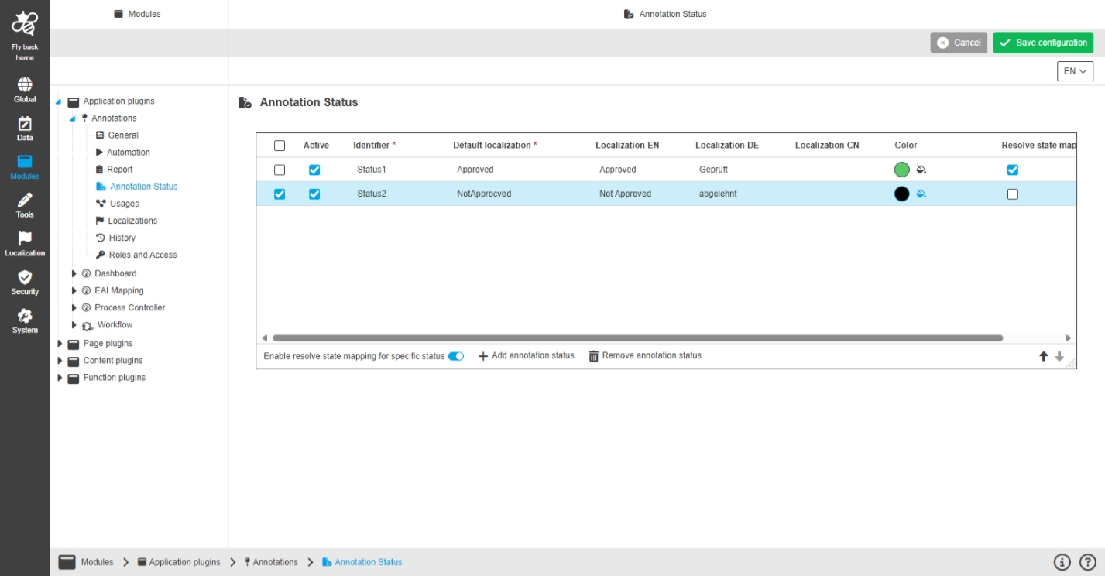The height and width of the screenshot is (576, 1105).
Task: Disable the Active checkbox for Status1
Action: pos(314,170)
